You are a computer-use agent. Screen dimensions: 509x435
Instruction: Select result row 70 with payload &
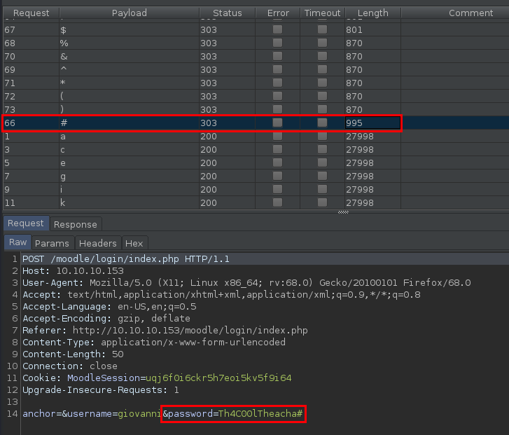[x=140, y=57]
